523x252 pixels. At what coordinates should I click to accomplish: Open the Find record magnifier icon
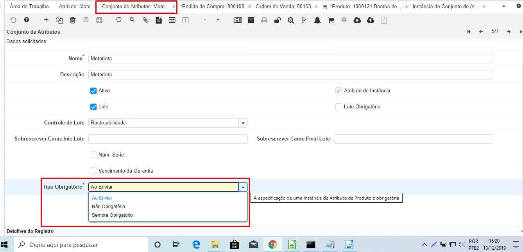tap(132, 20)
